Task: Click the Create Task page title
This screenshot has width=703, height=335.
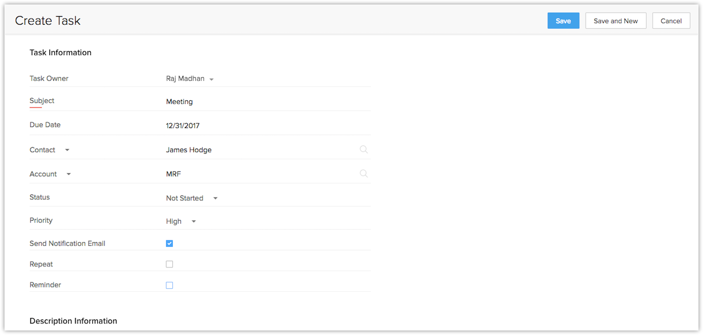Action: 48,21
